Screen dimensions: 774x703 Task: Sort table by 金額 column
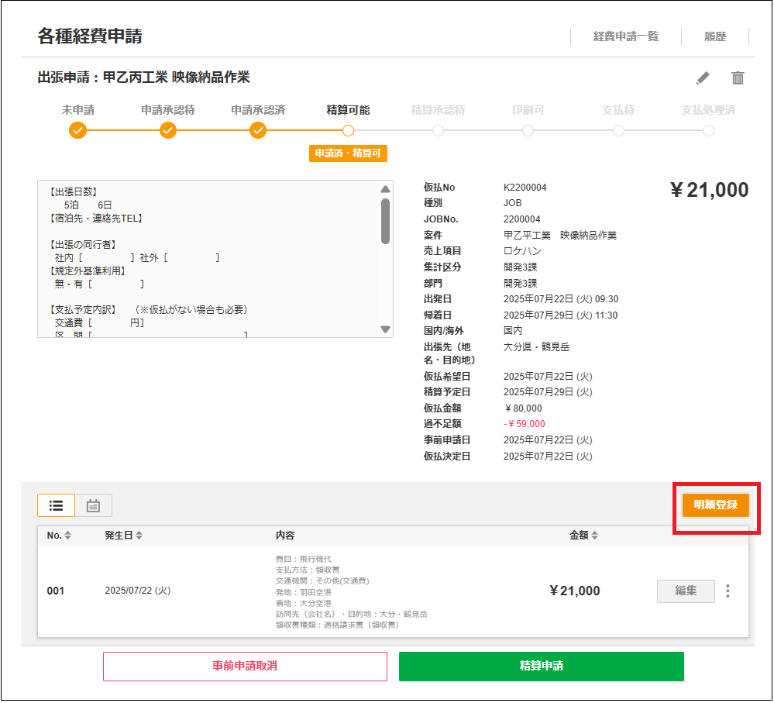point(594,536)
